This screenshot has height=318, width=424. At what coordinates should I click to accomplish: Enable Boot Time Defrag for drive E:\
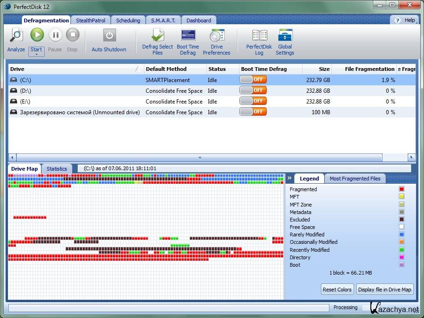tap(252, 101)
